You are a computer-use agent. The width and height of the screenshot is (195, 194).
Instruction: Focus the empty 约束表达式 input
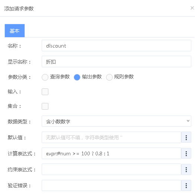111,169
